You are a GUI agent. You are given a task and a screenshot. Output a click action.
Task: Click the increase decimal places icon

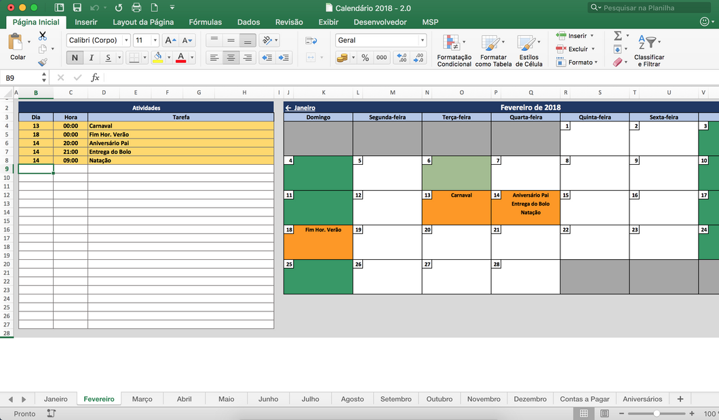[x=402, y=58]
